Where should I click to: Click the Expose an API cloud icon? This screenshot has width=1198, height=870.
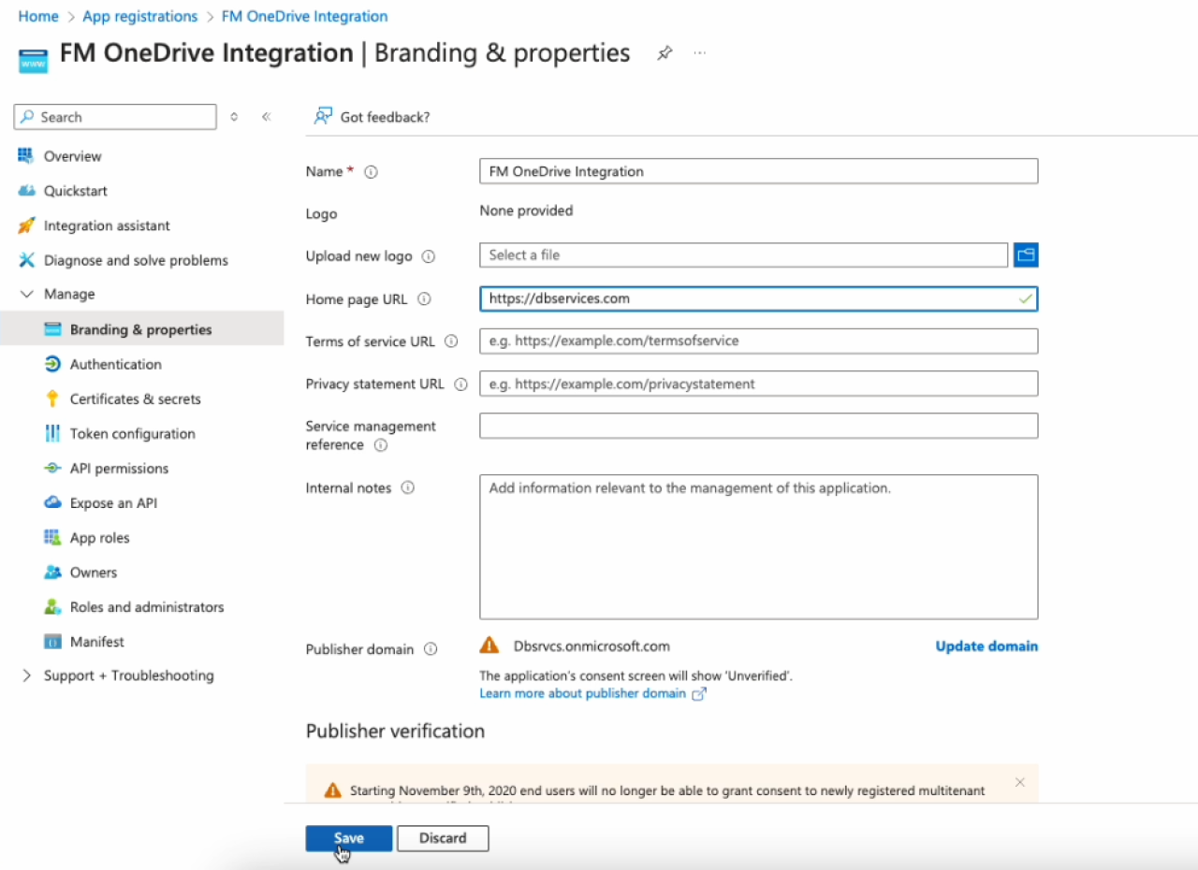pyautogui.click(x=52, y=502)
